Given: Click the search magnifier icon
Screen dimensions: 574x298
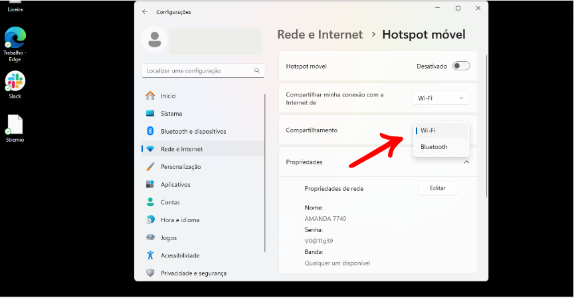Looking at the screenshot, I should [x=257, y=71].
